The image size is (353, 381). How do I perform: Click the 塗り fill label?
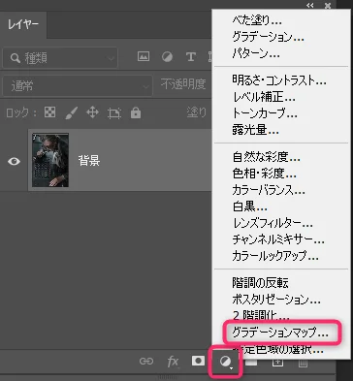pos(197,112)
